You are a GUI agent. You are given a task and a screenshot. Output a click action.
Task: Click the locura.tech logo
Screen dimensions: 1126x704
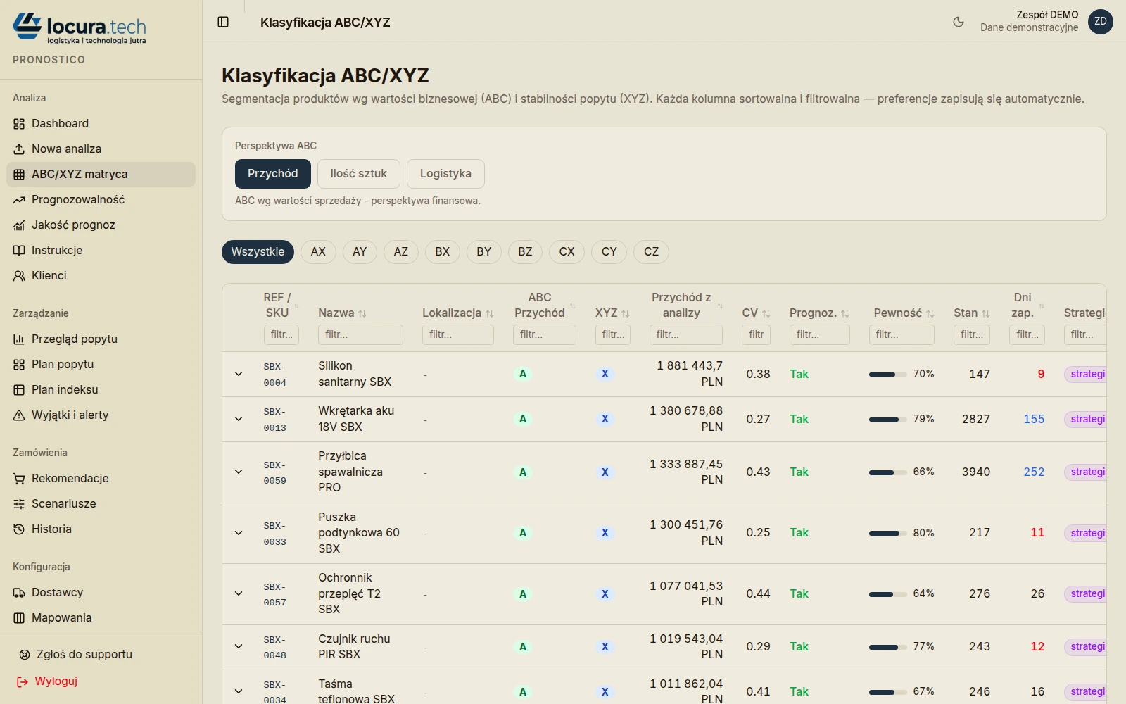click(x=80, y=28)
